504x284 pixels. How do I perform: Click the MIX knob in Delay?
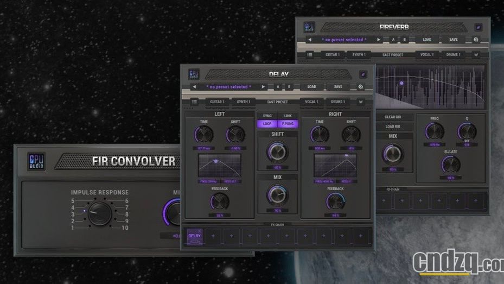coord(277,195)
